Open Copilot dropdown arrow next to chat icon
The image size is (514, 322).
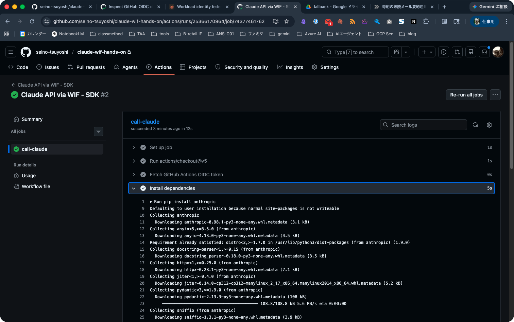(x=406, y=52)
